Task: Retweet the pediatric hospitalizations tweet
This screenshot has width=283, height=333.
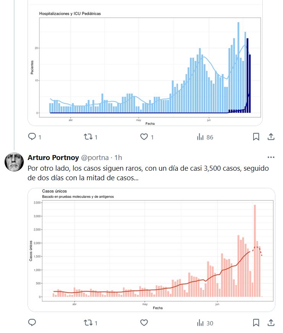Action: 88,137
